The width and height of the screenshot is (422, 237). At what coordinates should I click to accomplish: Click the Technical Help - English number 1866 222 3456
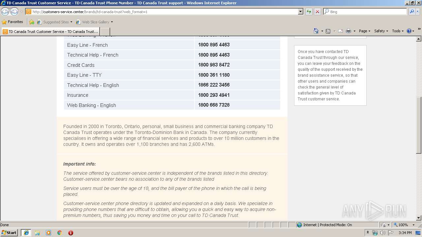tap(214, 85)
